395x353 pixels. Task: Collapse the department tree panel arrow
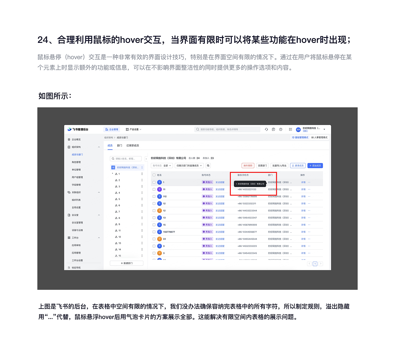(x=146, y=159)
